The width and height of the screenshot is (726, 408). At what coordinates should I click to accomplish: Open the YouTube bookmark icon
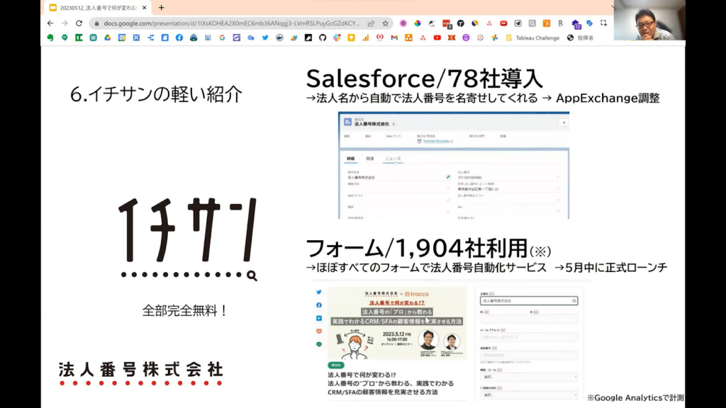click(x=437, y=38)
